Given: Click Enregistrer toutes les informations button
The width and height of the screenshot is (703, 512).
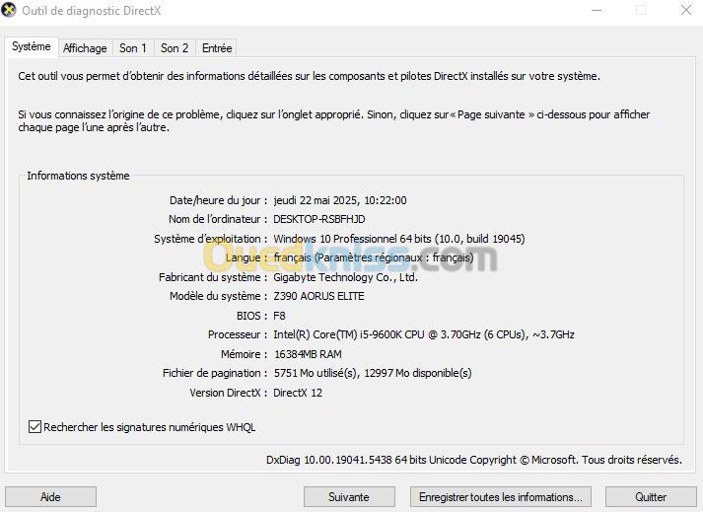Looking at the screenshot, I should [500, 497].
